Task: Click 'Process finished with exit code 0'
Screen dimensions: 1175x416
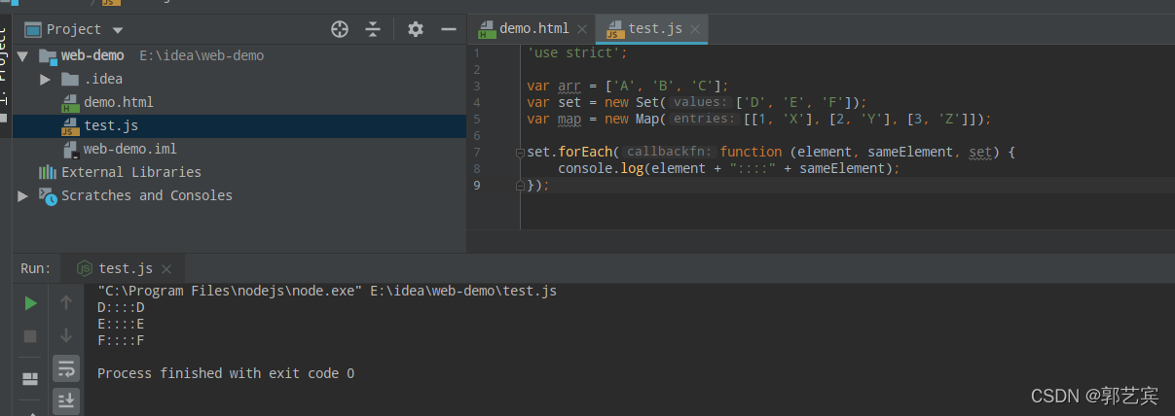Action: [226, 374]
